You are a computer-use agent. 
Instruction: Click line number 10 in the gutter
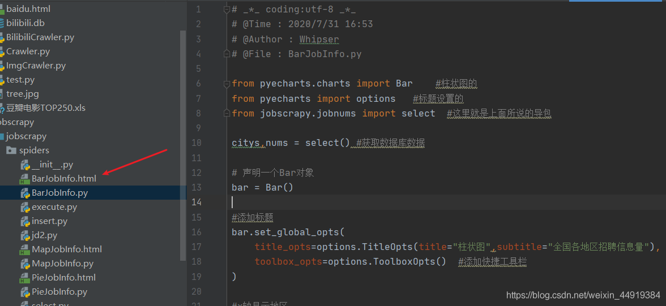click(197, 143)
